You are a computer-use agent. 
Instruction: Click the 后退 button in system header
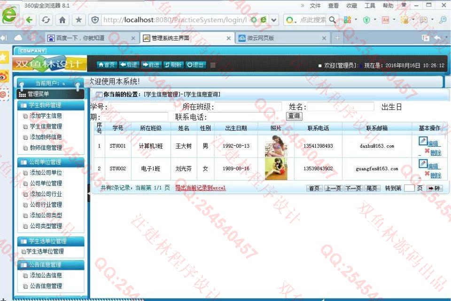(x=129, y=65)
